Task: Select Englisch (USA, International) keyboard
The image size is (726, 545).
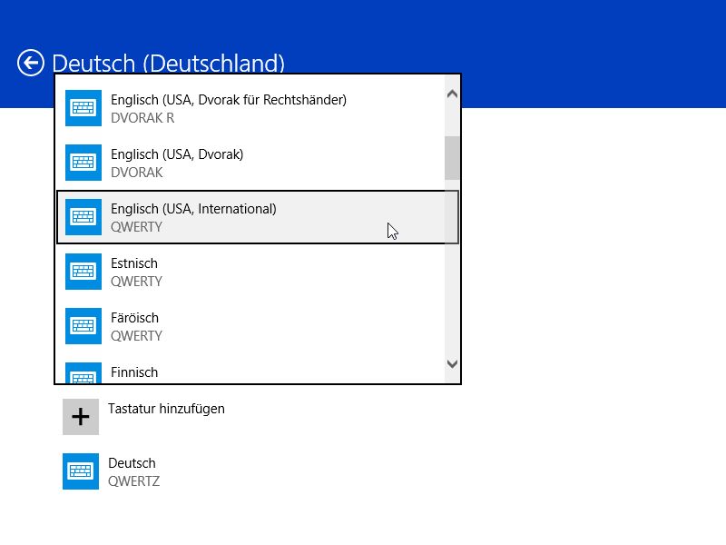Action: (258, 217)
